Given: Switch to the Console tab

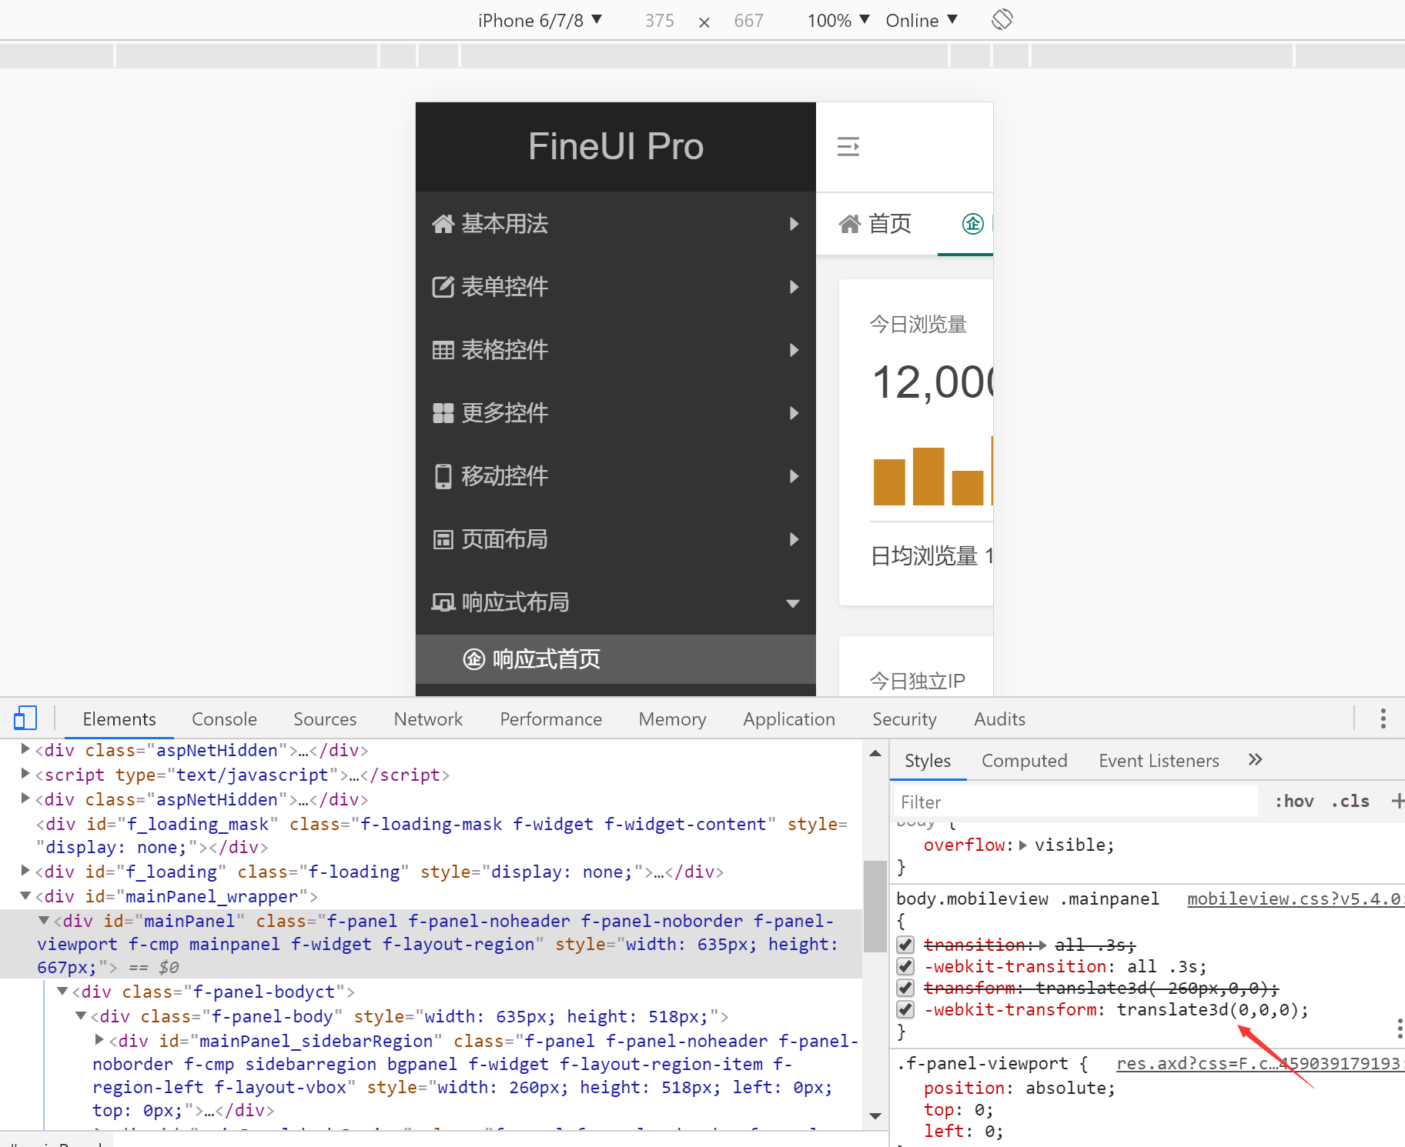Looking at the screenshot, I should click(x=224, y=719).
